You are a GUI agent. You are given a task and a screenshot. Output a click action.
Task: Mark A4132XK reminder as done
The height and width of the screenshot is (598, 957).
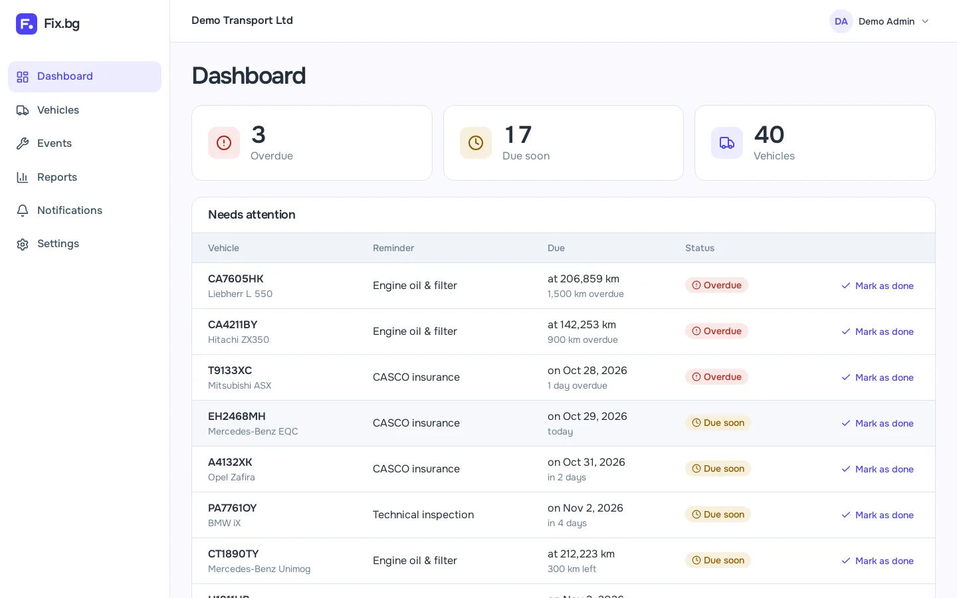click(877, 469)
